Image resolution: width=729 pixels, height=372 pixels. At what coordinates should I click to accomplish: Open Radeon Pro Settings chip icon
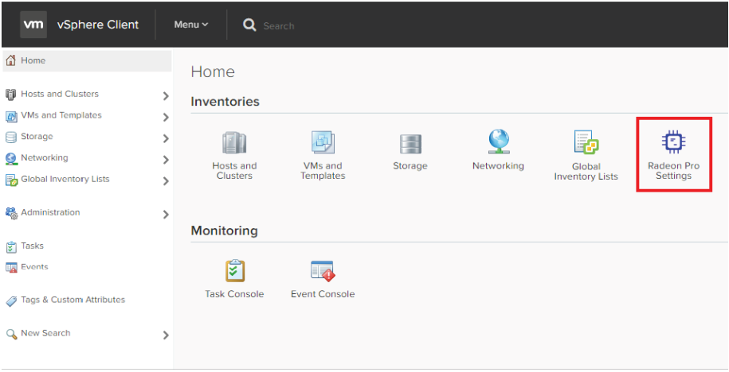tap(674, 142)
